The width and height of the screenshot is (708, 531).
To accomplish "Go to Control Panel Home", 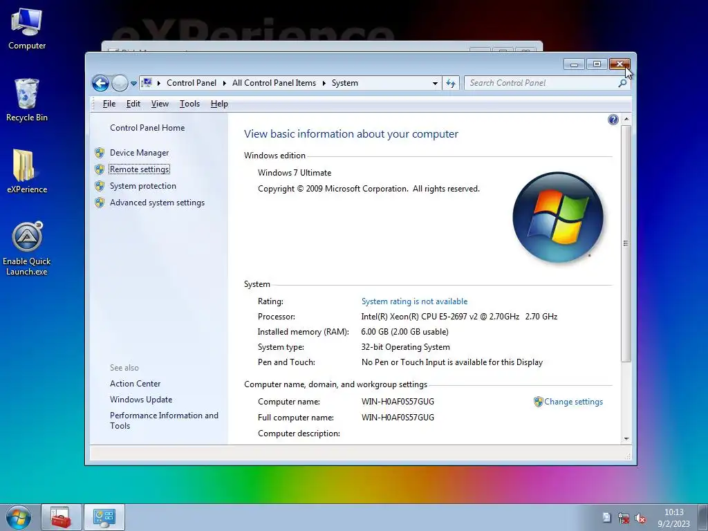I will [x=147, y=128].
